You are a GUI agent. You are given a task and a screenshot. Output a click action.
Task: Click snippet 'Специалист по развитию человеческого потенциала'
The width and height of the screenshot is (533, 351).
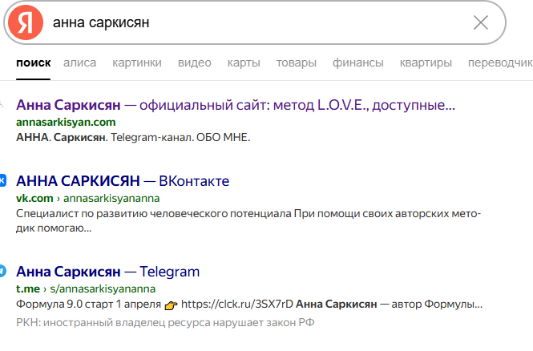154,214
